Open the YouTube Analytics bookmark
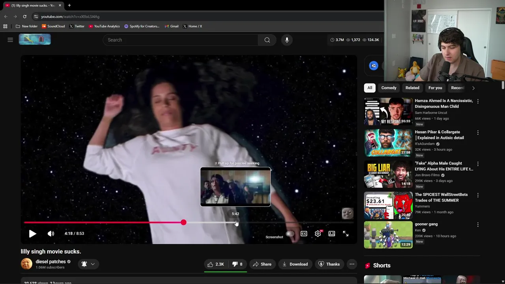Viewport: 505px width, 284px height. pos(104,26)
